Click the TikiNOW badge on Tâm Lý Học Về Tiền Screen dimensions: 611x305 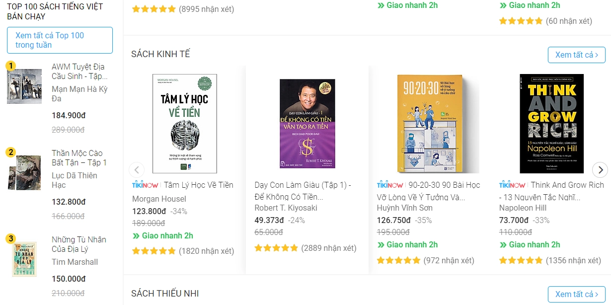pos(145,185)
